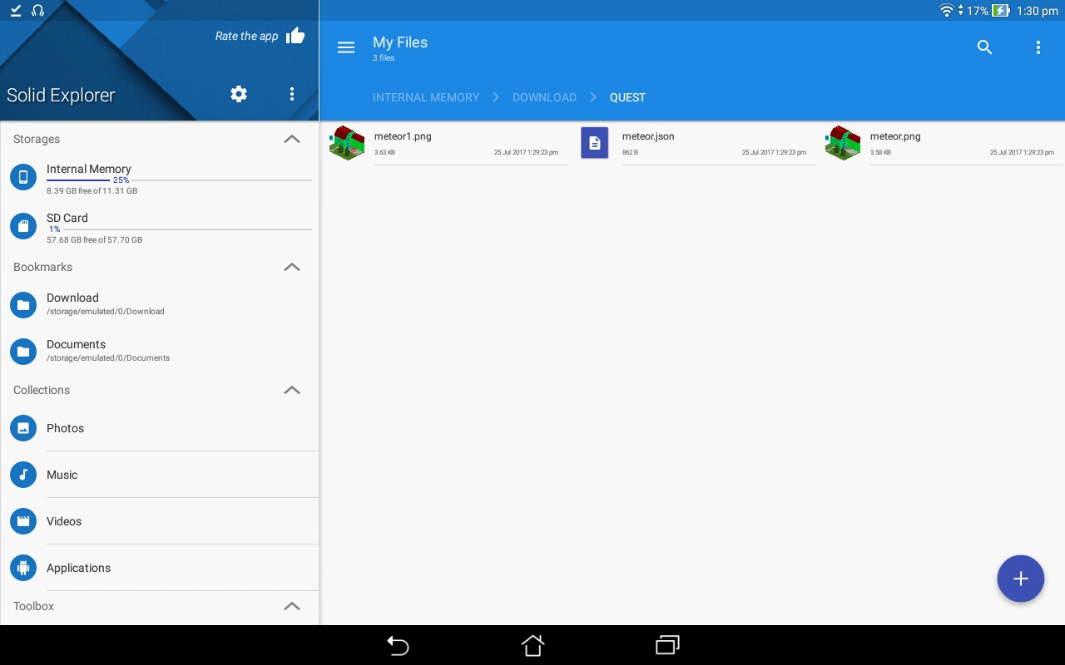Select Photos in Collections
The image size is (1065, 665).
(65, 428)
